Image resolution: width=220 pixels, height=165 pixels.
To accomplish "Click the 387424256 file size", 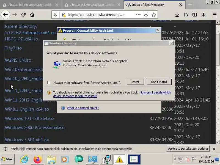I will tap(160, 128).
